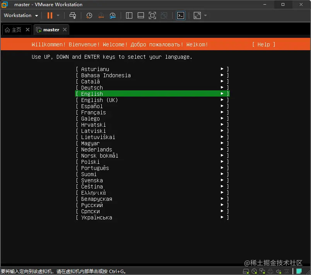The height and width of the screenshot is (275, 311).
Task: Expand the arrow on the Français row
Action: 222,112
